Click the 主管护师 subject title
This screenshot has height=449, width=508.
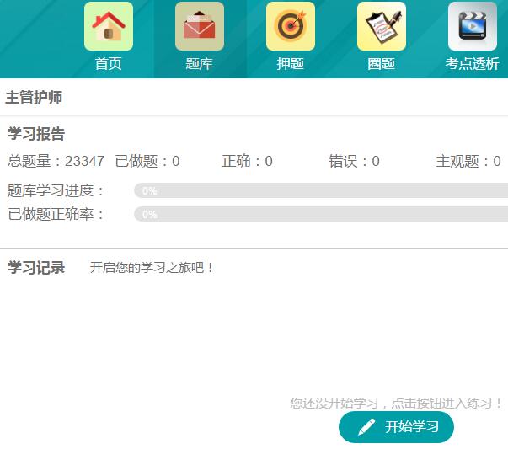pos(35,98)
